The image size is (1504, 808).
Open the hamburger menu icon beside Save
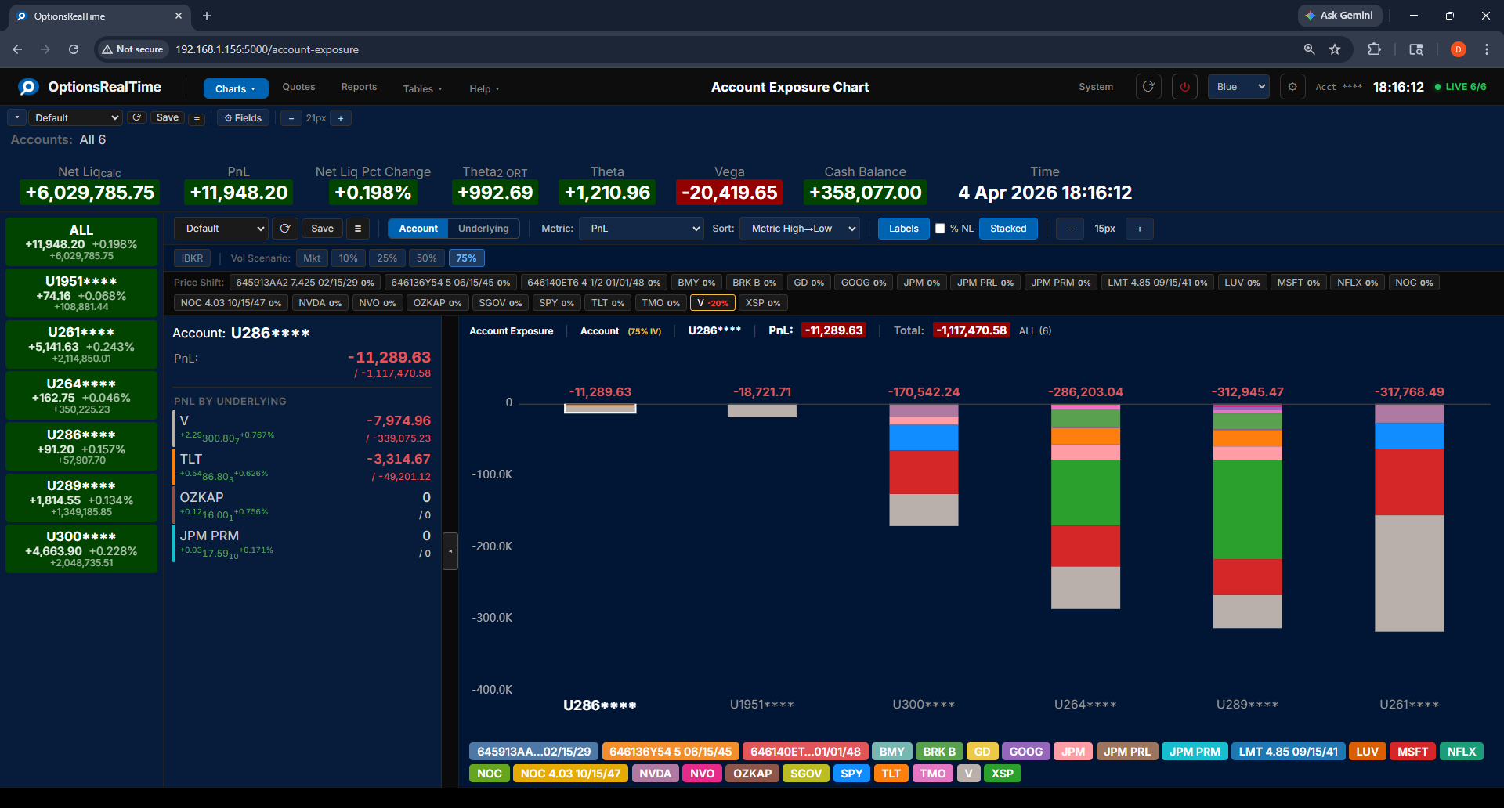(x=196, y=118)
